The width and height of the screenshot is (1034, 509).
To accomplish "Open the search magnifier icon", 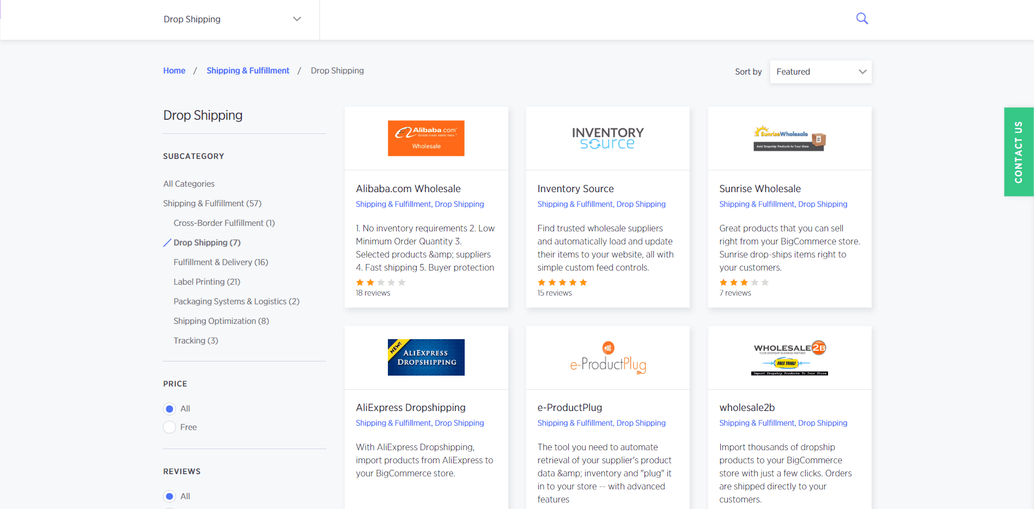I will (x=862, y=19).
